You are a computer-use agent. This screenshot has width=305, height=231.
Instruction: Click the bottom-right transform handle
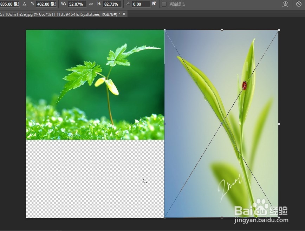(279, 217)
